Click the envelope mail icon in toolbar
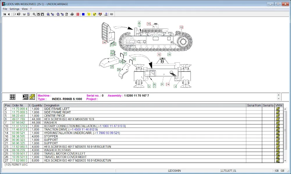 tap(111, 14)
